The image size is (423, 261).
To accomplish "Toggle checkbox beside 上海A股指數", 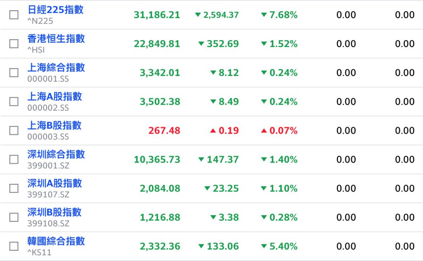I will [14, 101].
